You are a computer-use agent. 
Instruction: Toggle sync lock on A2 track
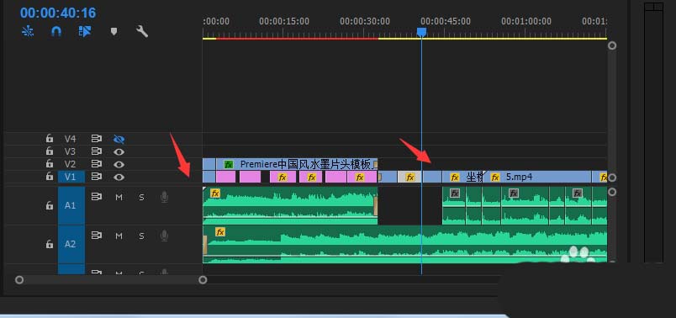point(97,236)
